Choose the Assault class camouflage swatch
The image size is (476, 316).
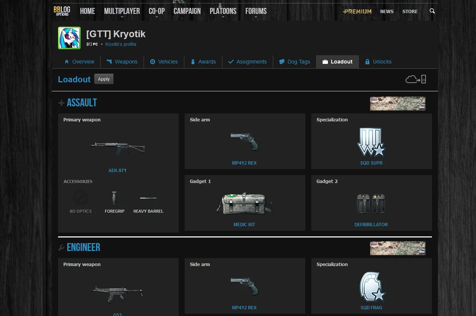point(398,103)
